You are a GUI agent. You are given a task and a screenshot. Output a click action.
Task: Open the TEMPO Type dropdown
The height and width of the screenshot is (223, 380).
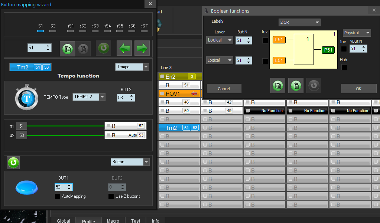102,97
